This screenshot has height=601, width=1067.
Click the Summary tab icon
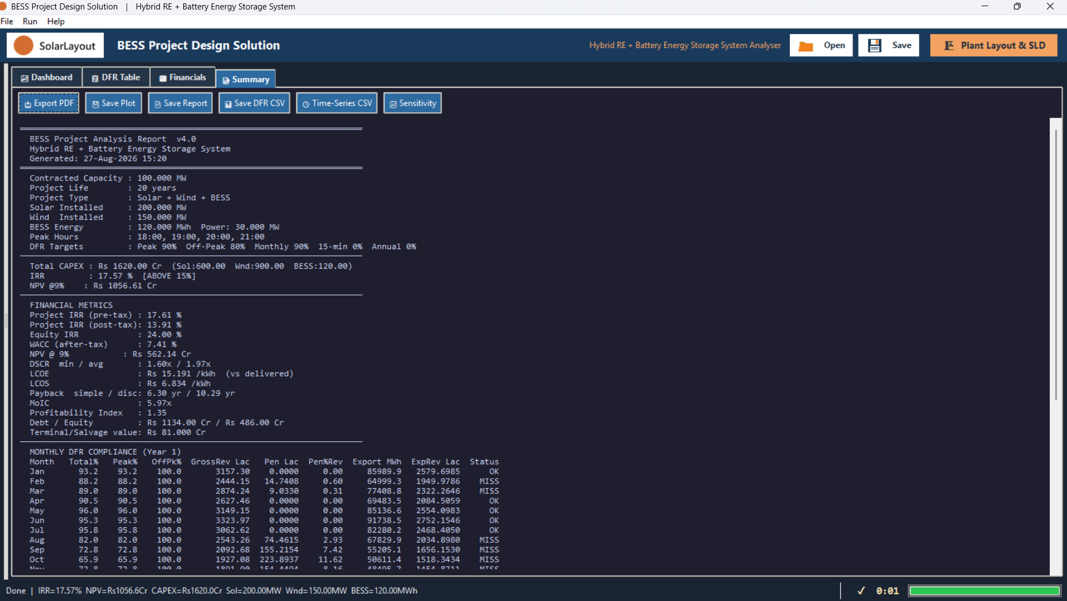[x=226, y=80]
